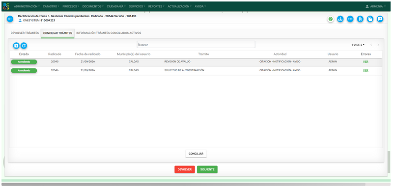Click Atendiendo status badge for REVISIÓN DE AVALÚO

[x=24, y=62]
